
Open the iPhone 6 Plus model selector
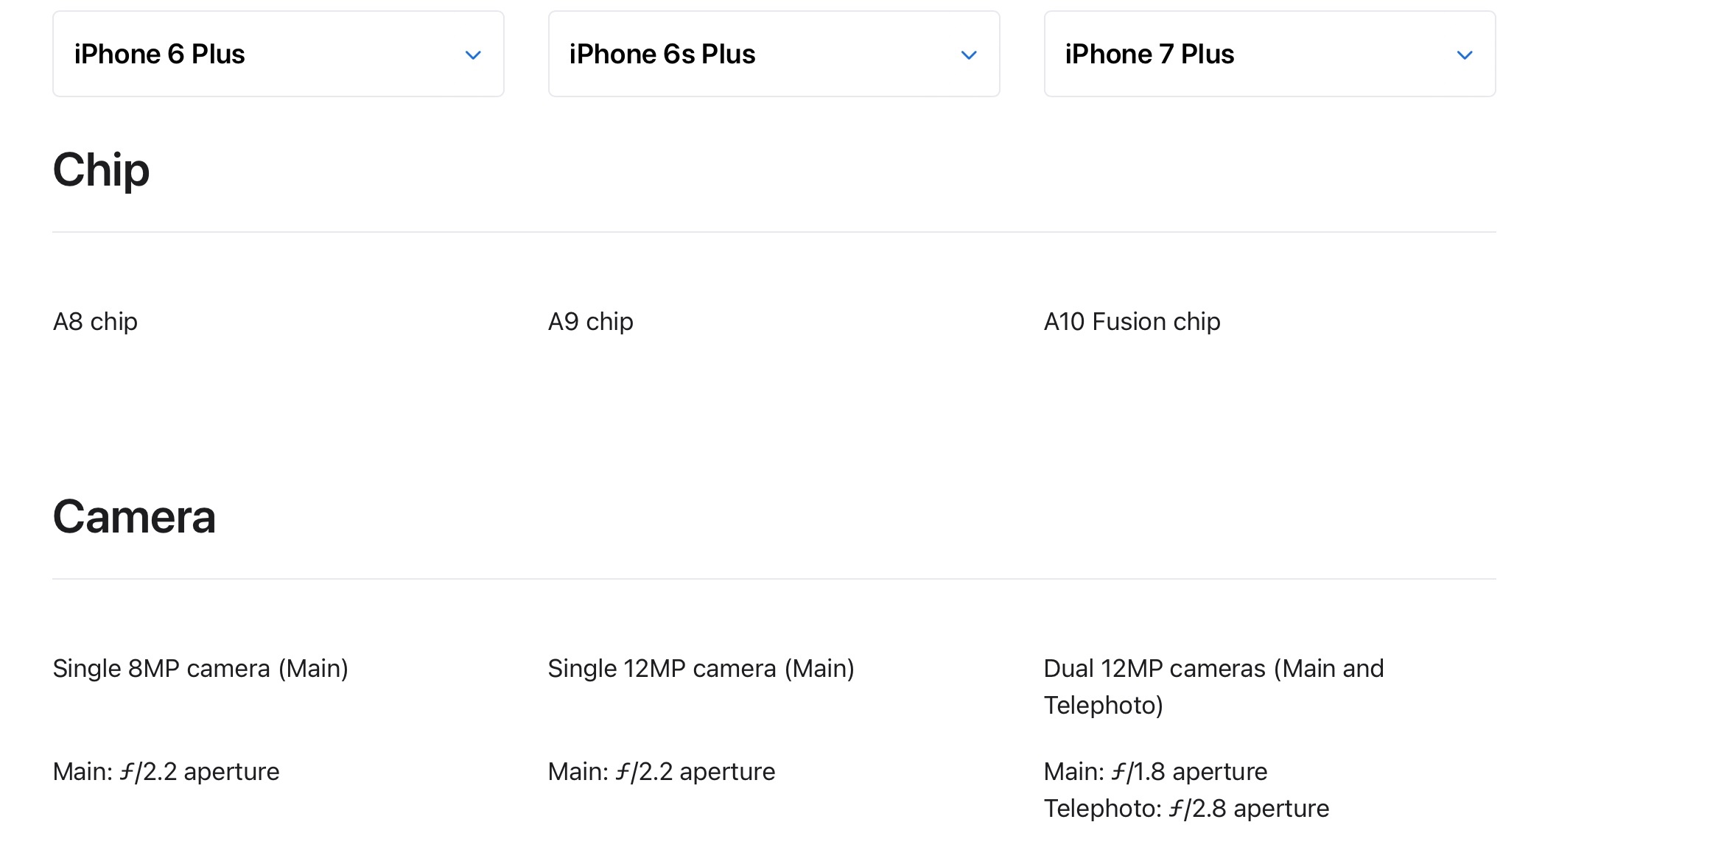coord(278,54)
